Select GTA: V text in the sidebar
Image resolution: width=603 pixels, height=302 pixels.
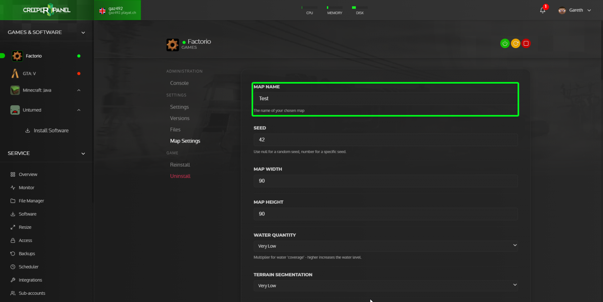point(29,74)
